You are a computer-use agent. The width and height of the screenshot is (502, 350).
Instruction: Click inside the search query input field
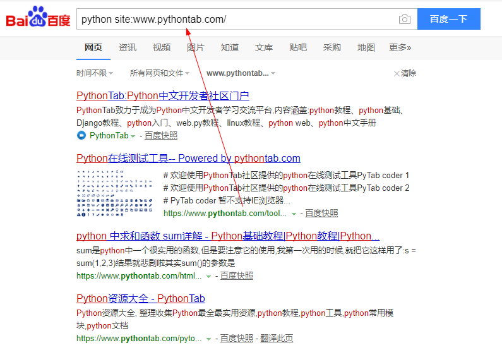(236, 19)
